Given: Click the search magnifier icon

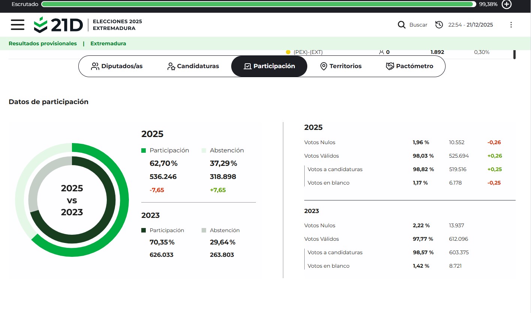Looking at the screenshot, I should click(x=401, y=25).
